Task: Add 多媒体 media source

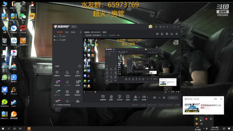Action: [128, 98]
